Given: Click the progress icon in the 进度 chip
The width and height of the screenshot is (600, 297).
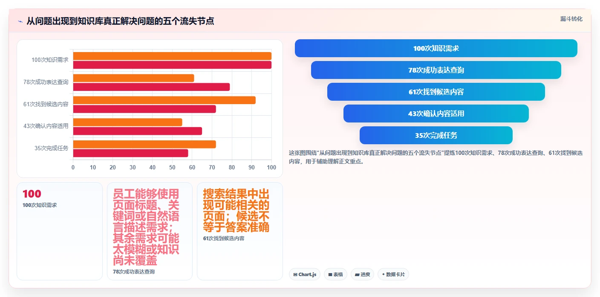Looking at the screenshot, I should pos(357,275).
